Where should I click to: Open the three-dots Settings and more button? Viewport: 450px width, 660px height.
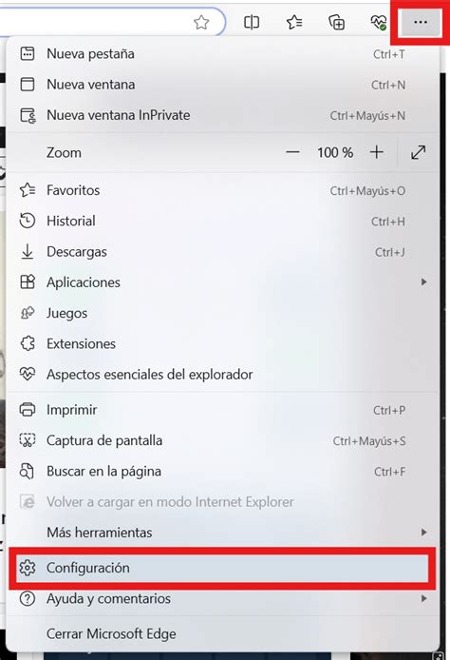(421, 22)
